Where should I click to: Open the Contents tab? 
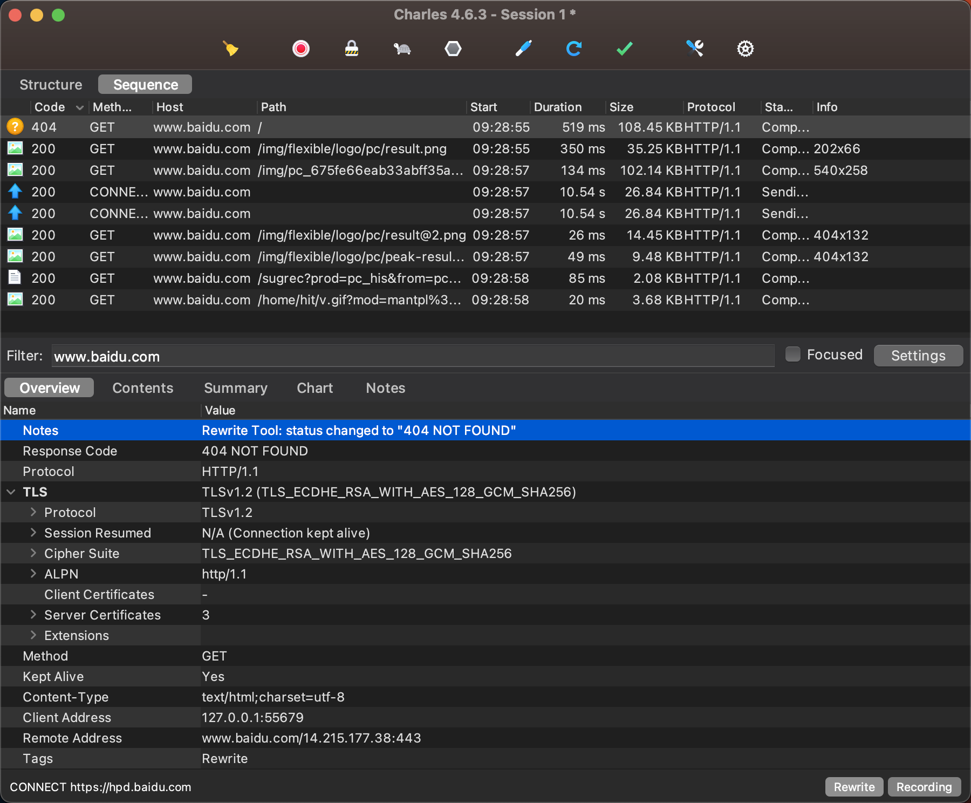click(142, 388)
